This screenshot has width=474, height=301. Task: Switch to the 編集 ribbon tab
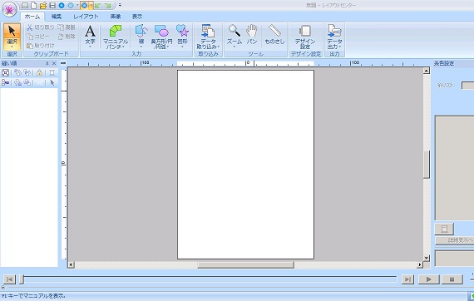click(x=57, y=17)
